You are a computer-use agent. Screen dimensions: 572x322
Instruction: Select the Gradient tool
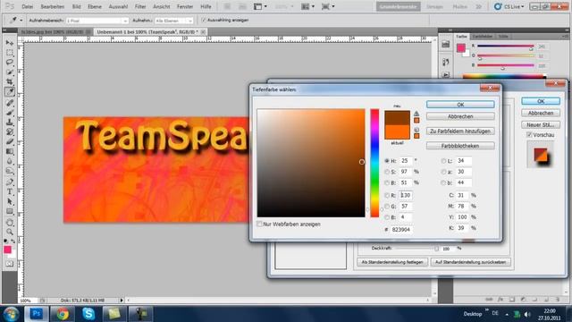[x=10, y=151]
